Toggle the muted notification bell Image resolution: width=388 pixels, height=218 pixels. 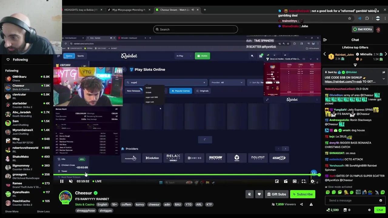(249, 194)
